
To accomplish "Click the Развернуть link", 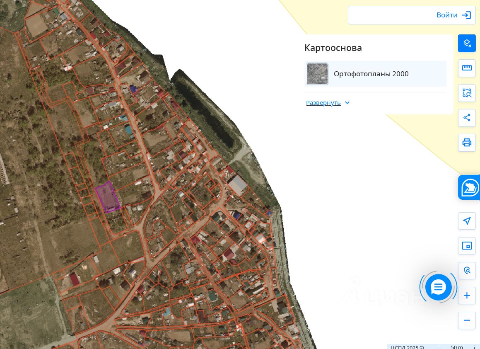I will click(323, 103).
